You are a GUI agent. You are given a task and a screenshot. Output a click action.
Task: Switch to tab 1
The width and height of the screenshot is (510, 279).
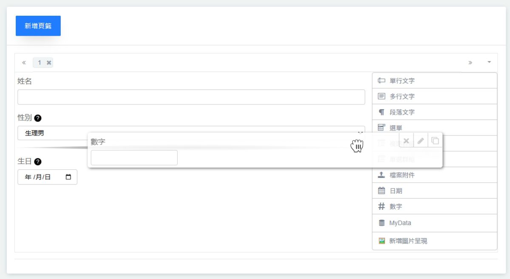click(x=40, y=63)
